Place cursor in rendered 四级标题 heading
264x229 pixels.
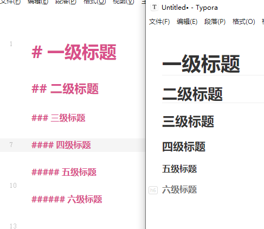tap(184, 147)
